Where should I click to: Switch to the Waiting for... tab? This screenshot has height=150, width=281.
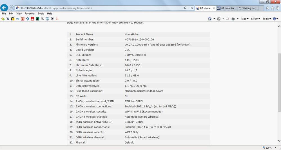(x=248, y=8)
